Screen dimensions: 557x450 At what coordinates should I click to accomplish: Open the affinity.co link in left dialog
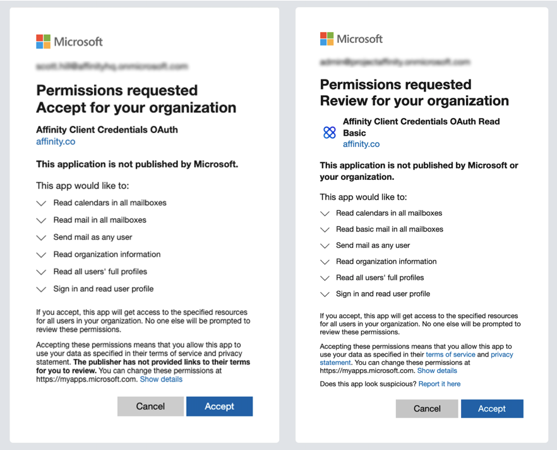56,141
